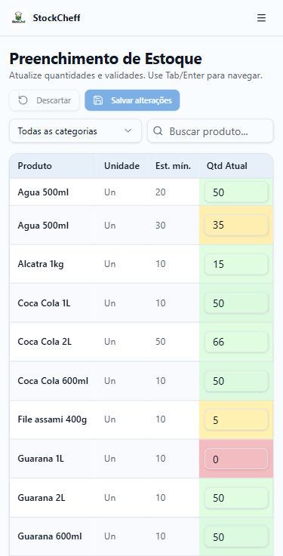Click the quantity input for File assami 400g

tap(236, 420)
